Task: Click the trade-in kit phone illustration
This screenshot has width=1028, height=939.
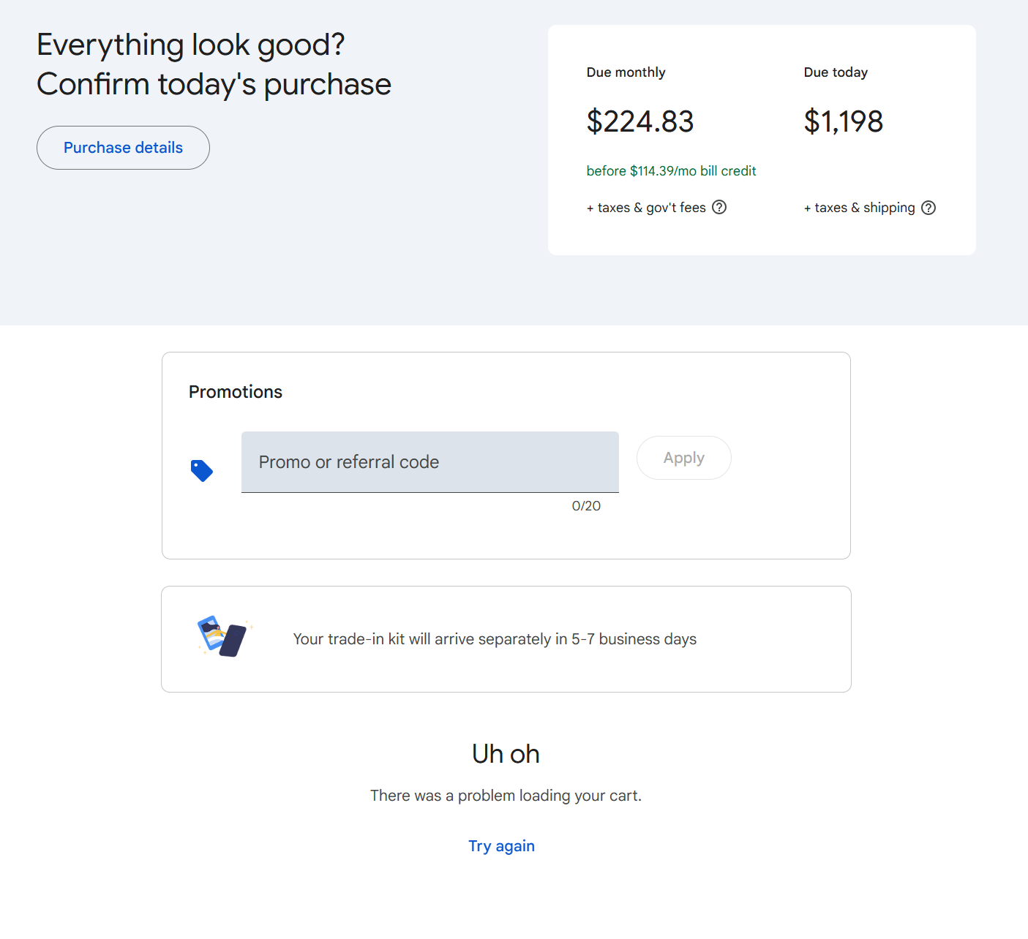Action: [x=223, y=636]
